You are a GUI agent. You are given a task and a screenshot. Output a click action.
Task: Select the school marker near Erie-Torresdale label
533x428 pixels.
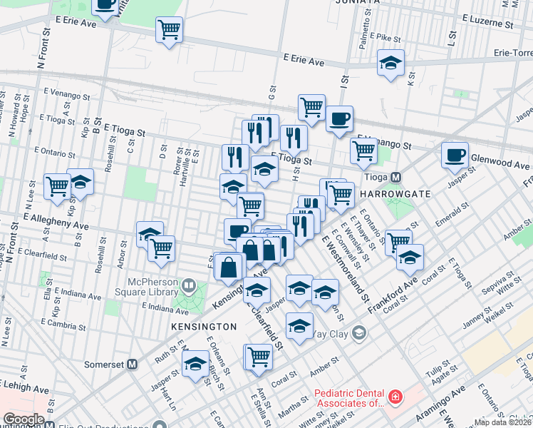391,66
